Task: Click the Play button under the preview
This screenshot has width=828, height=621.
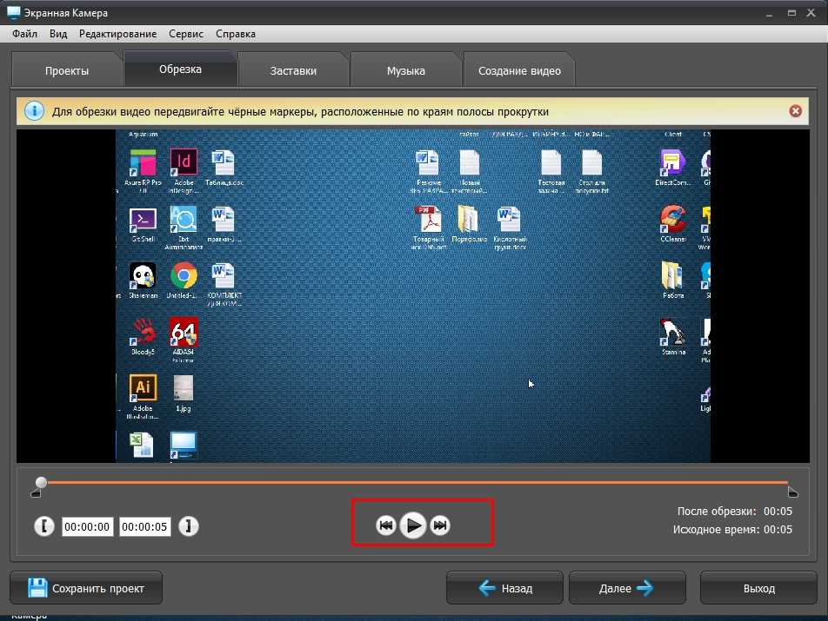Action: click(414, 525)
